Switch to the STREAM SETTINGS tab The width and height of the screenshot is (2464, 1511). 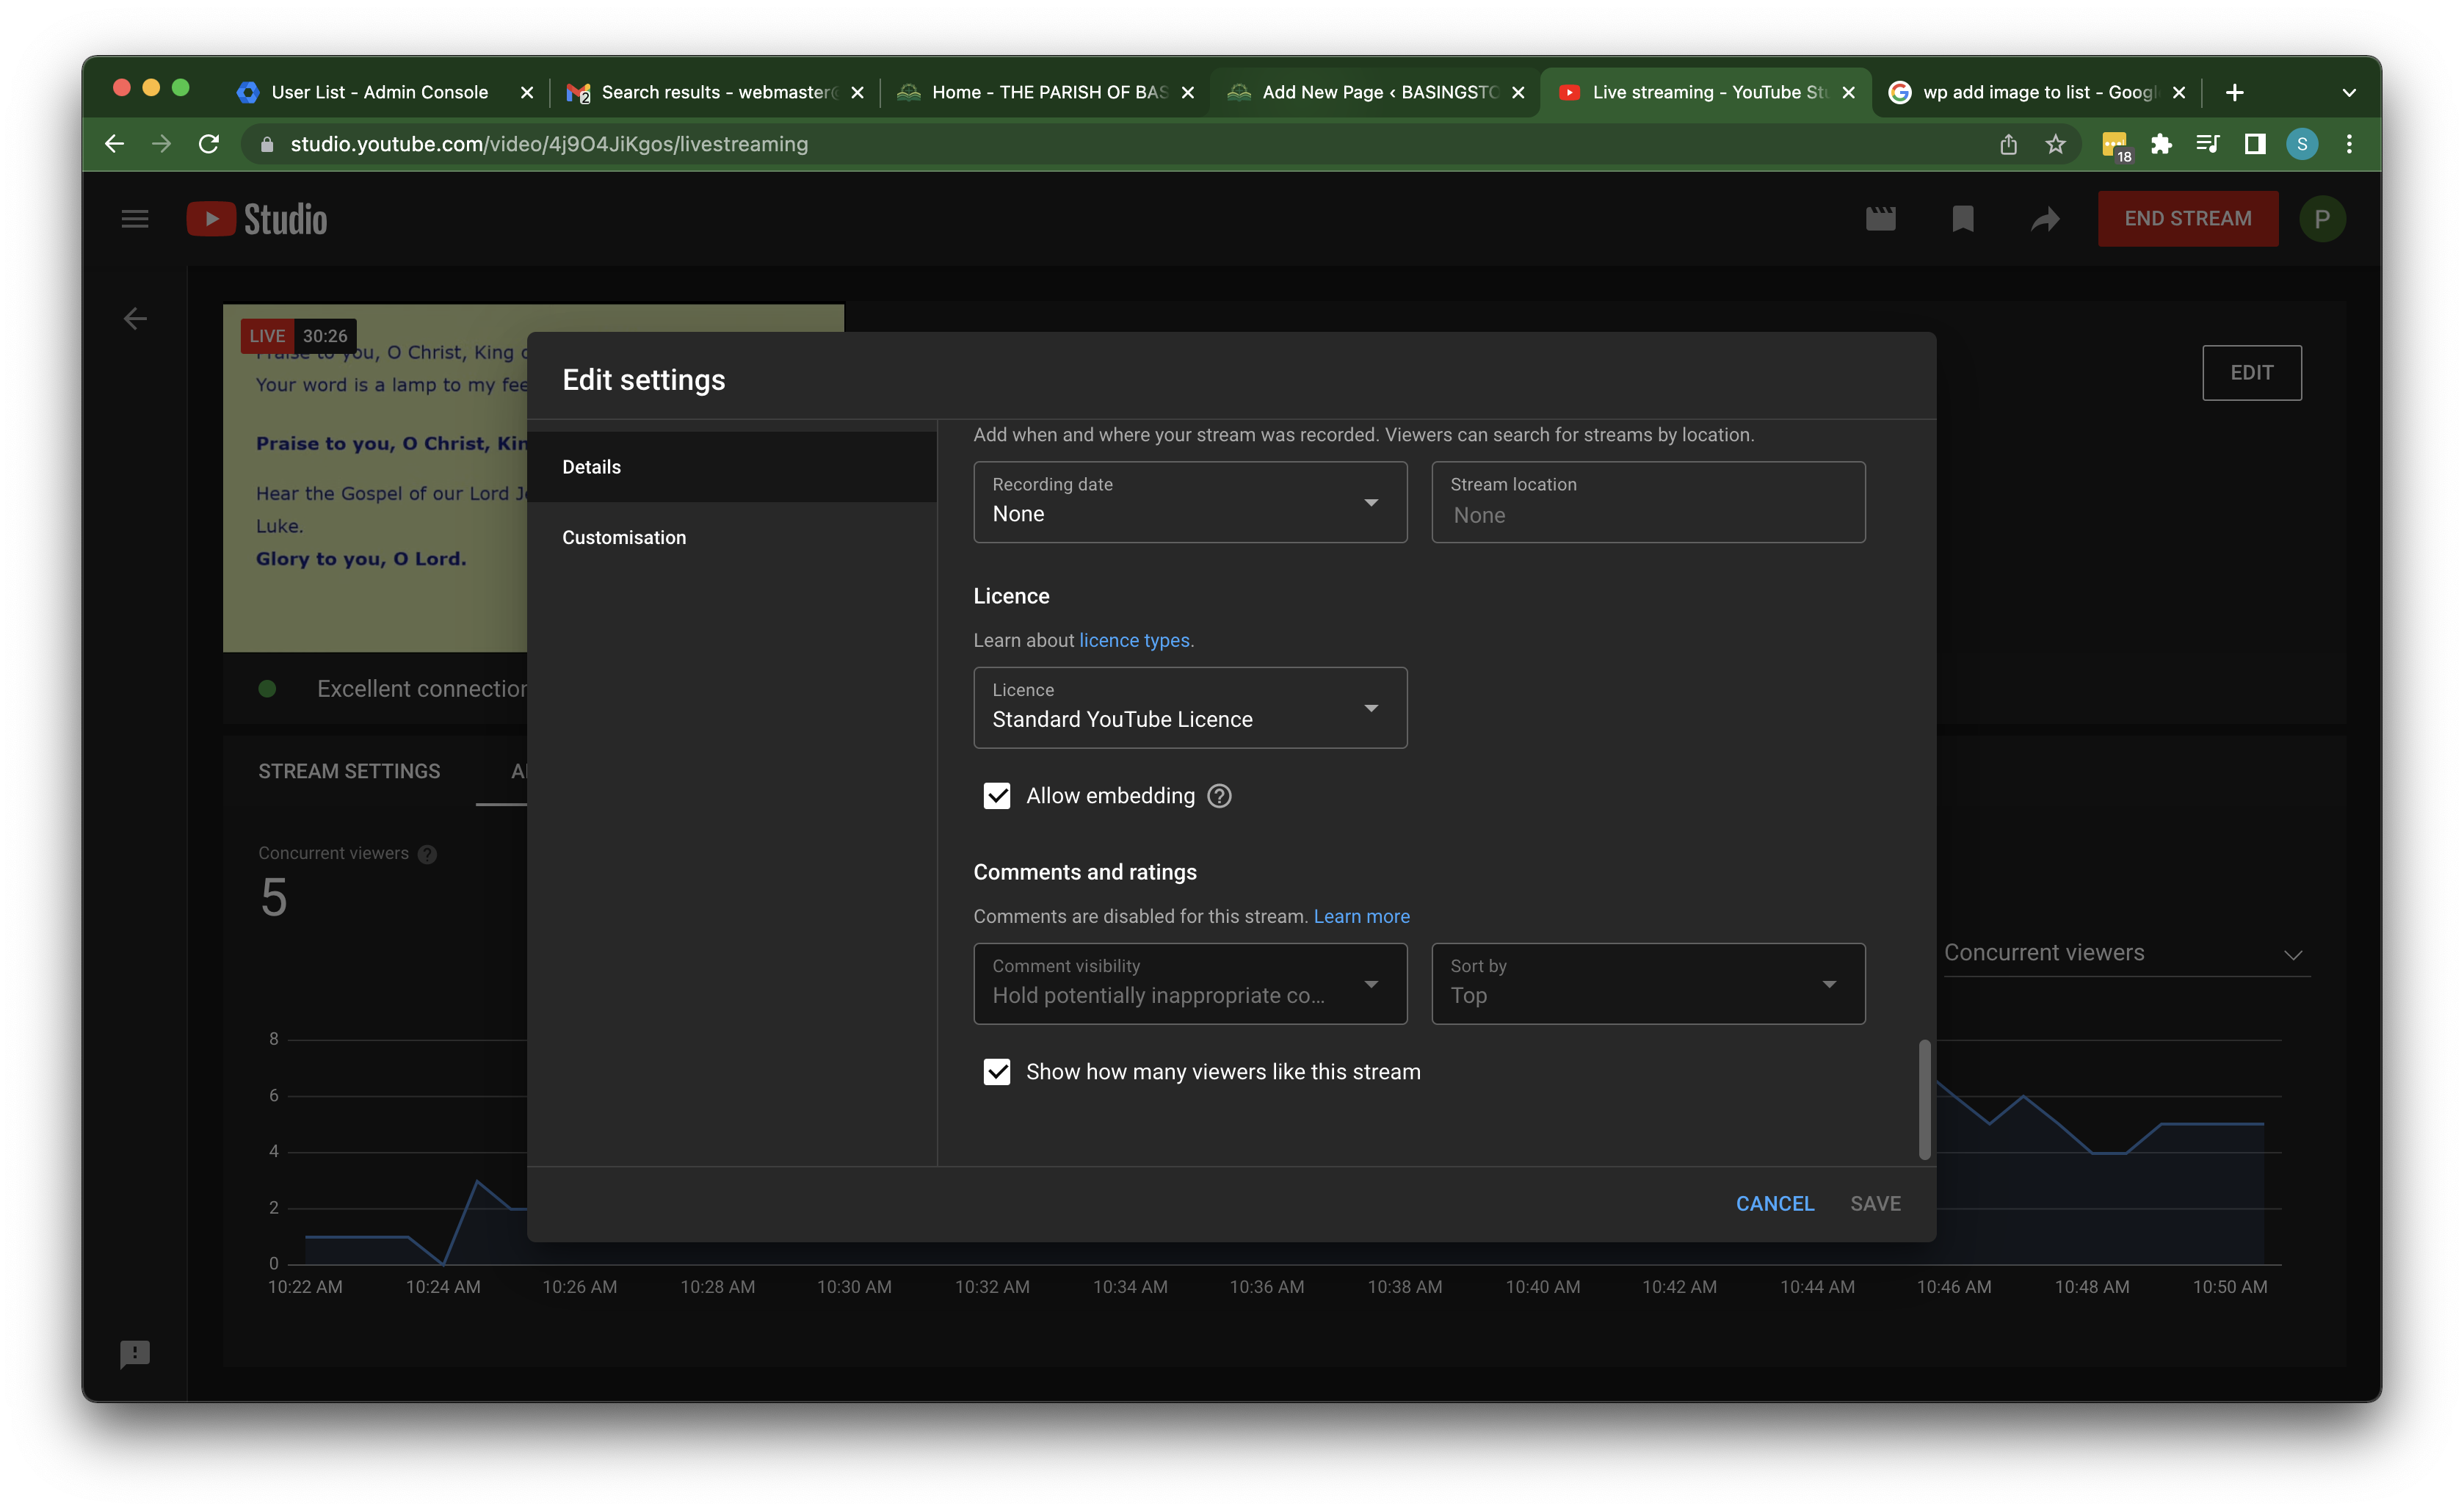coord(349,771)
